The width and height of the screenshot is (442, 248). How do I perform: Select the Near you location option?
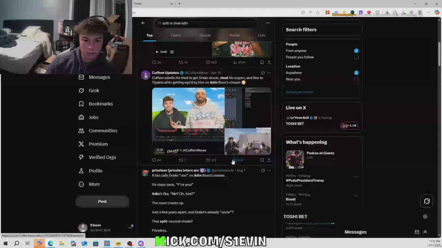pos(356,79)
